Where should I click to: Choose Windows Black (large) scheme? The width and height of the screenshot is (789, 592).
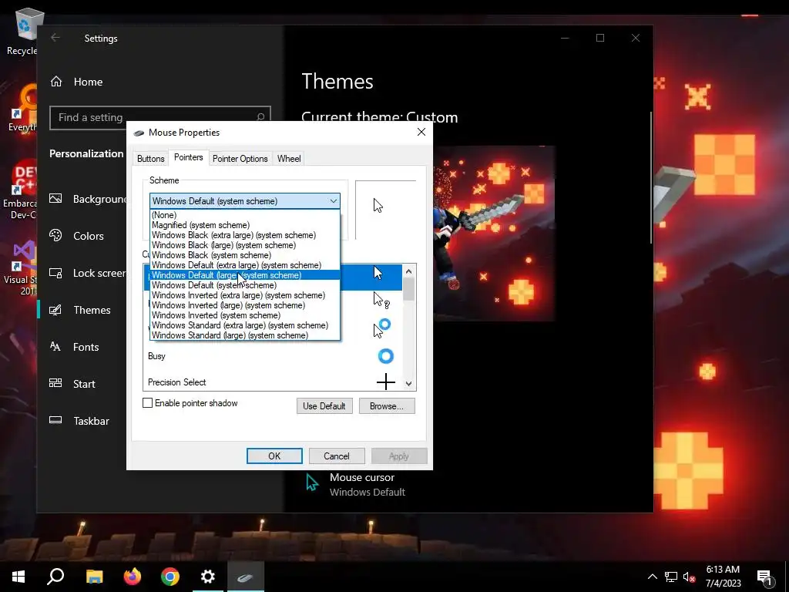245,245
